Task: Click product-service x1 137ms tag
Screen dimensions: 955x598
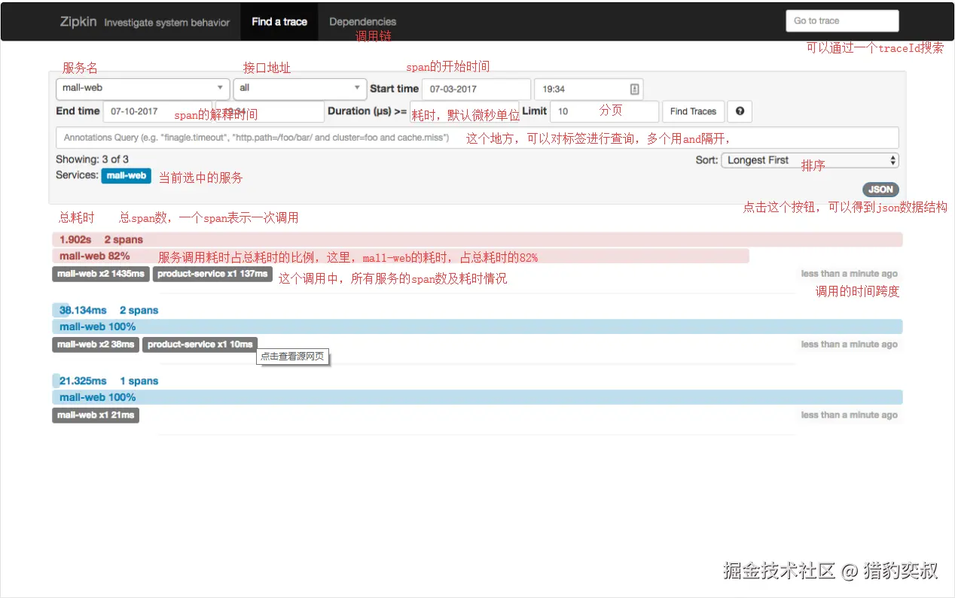Action: click(212, 274)
